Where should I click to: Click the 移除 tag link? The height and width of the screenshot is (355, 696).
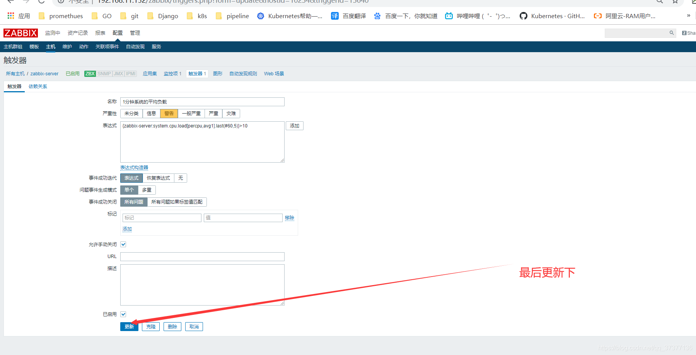pos(290,218)
